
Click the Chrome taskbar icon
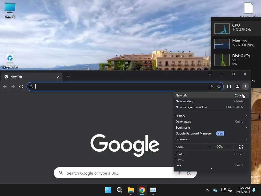tap(142, 190)
